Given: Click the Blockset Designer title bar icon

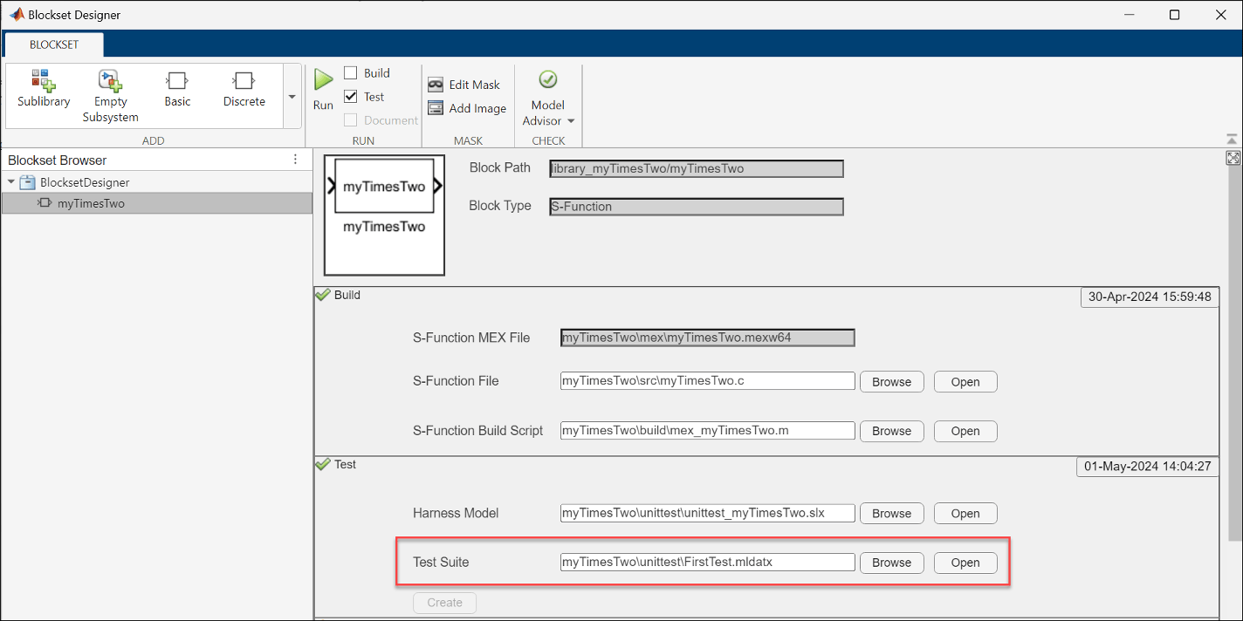Looking at the screenshot, I should pos(16,15).
